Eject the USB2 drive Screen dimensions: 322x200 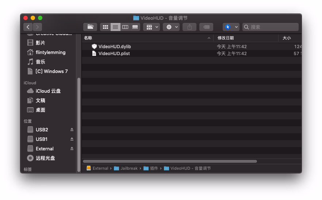pyautogui.click(x=72, y=130)
